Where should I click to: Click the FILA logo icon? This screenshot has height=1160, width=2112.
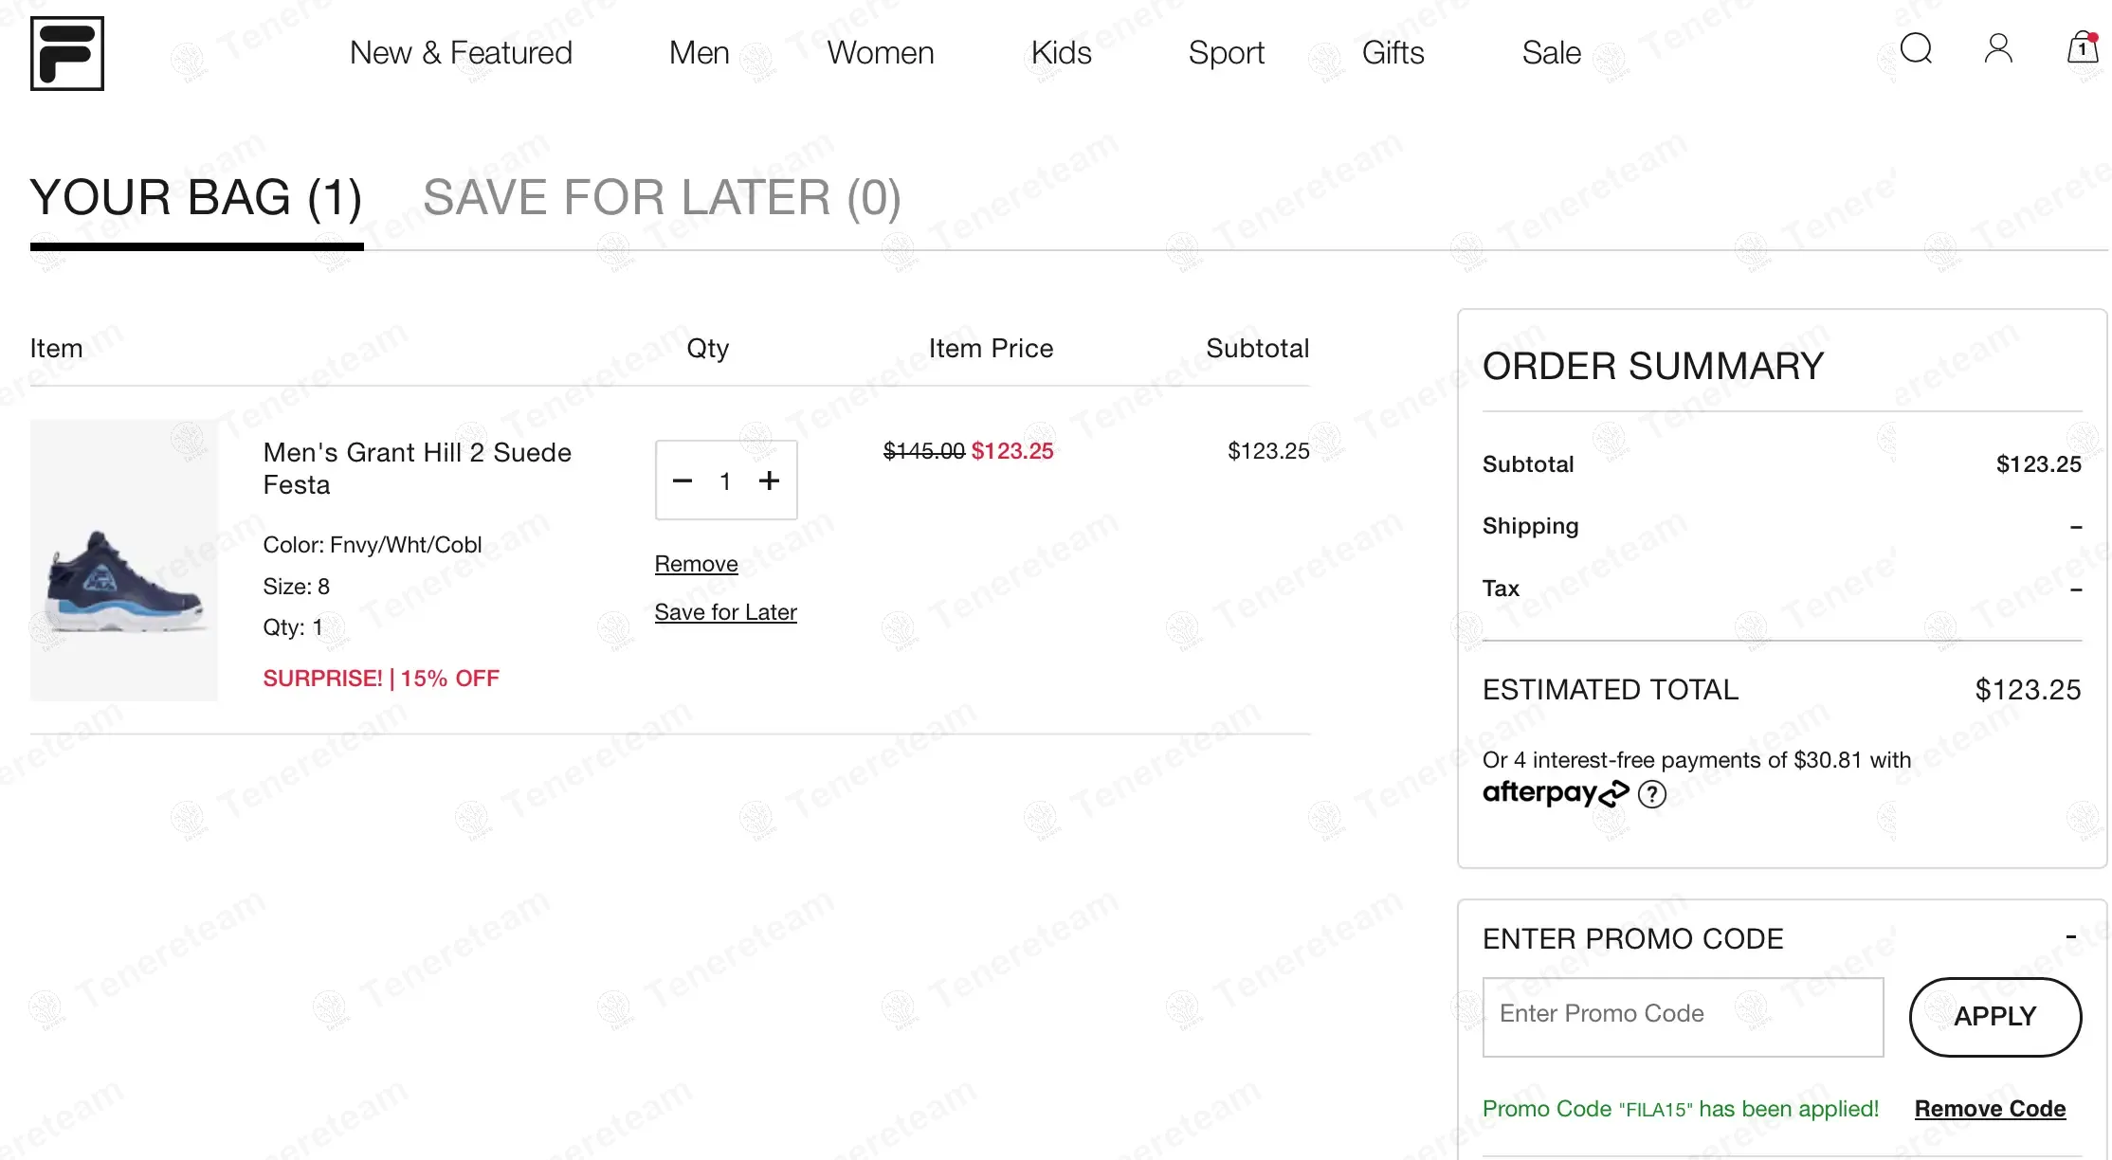67,54
